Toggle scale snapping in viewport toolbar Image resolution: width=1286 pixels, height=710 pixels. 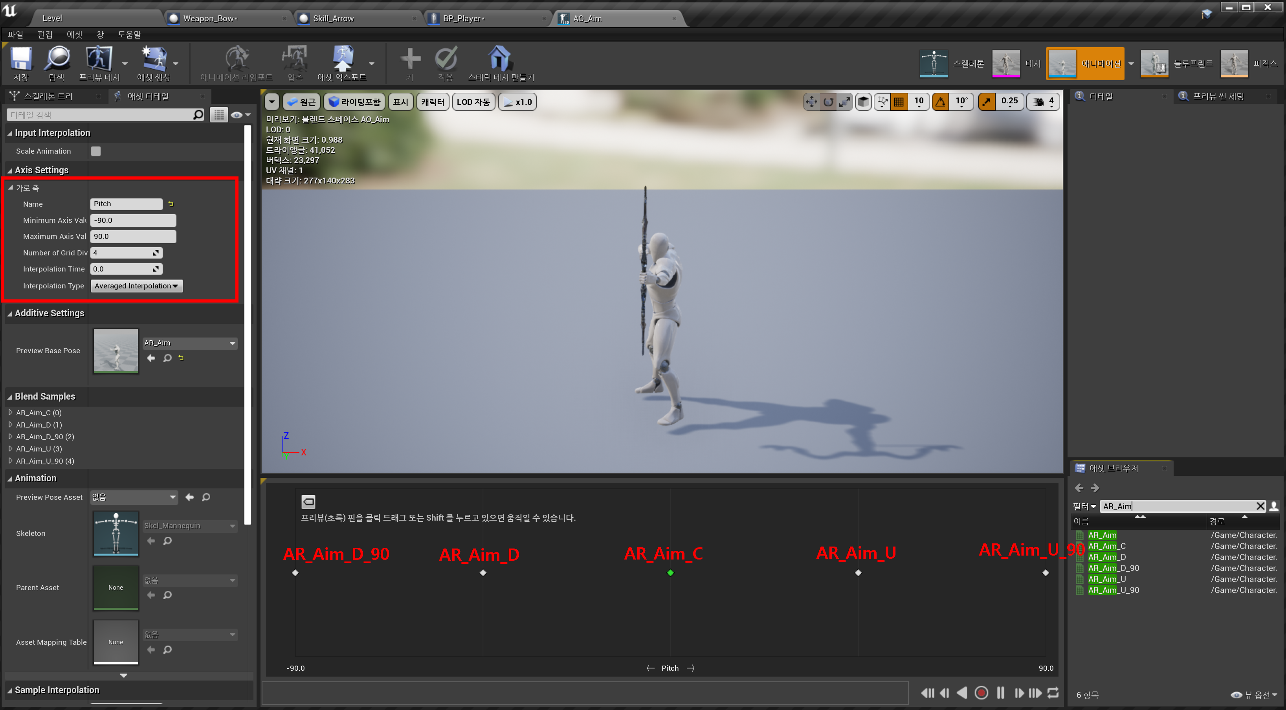click(x=987, y=102)
